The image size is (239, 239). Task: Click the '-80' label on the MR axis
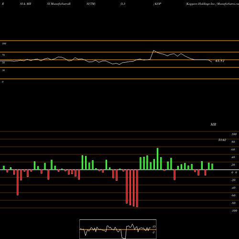point(233,203)
